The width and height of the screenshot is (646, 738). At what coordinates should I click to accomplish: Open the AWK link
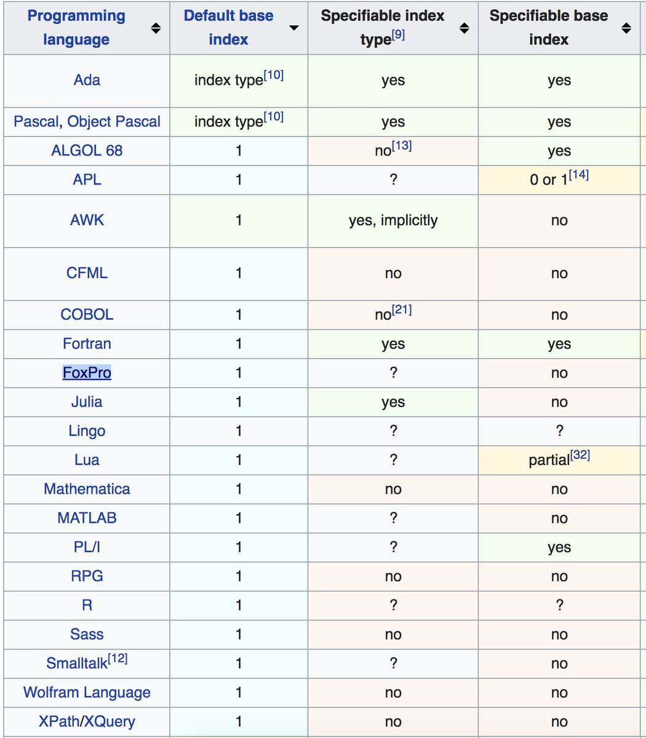click(x=87, y=220)
